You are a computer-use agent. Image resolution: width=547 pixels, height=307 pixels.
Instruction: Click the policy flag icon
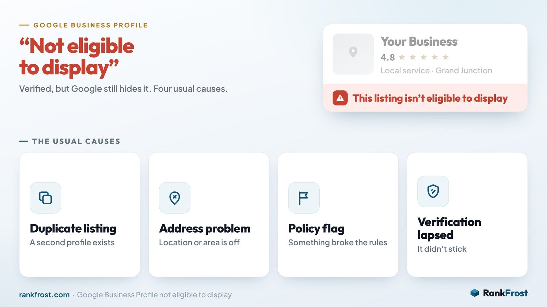304,198
